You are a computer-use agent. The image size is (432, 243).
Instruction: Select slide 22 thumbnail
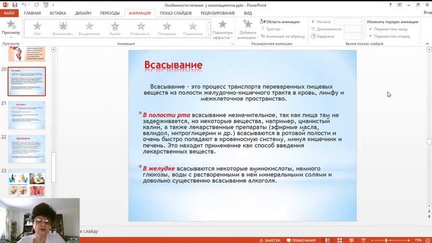click(x=27, y=149)
